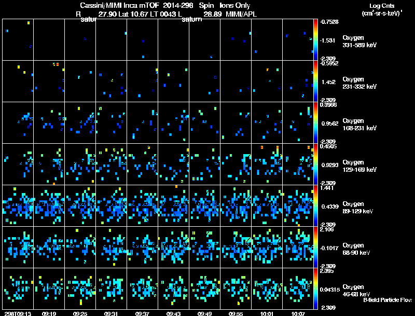This screenshot has height=316, width=415.
Task: Click the Oxygen 89-129 keV color bar
Action: [316, 206]
